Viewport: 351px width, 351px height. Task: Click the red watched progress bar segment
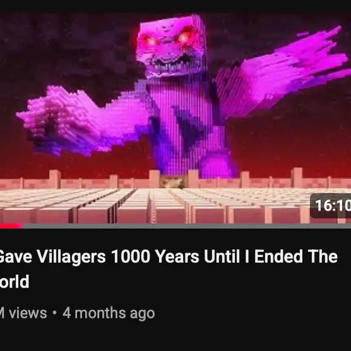(x=11, y=226)
